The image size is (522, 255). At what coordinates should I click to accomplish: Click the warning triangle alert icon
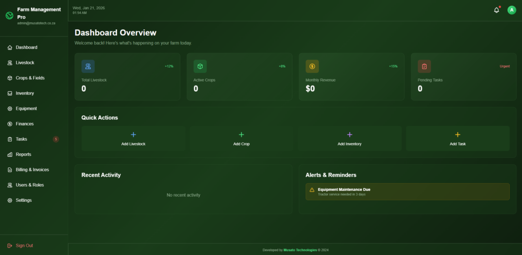(312, 190)
